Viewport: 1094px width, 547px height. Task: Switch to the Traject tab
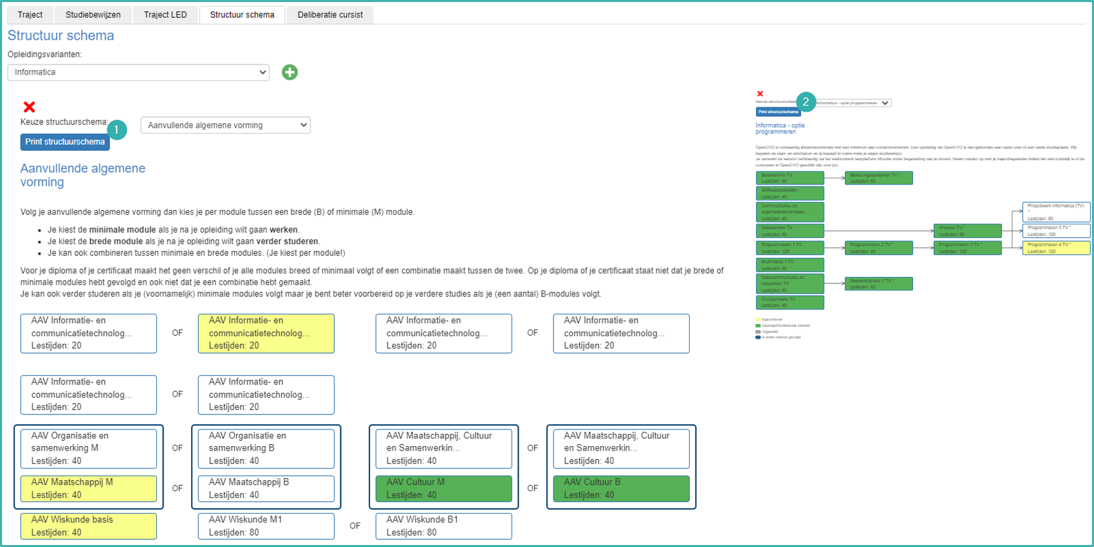[30, 15]
